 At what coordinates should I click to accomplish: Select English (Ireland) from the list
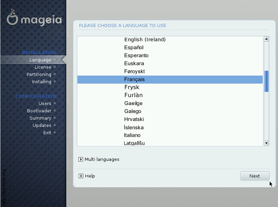145,40
